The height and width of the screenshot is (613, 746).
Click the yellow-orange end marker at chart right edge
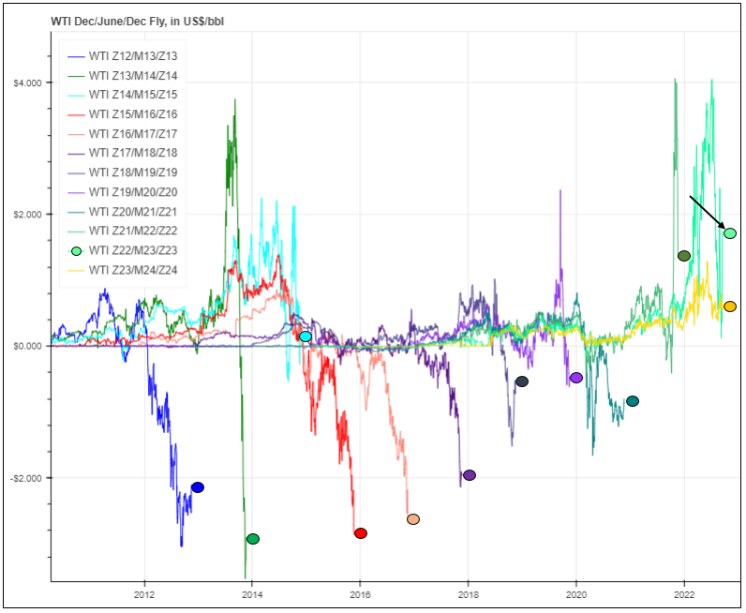(x=730, y=306)
